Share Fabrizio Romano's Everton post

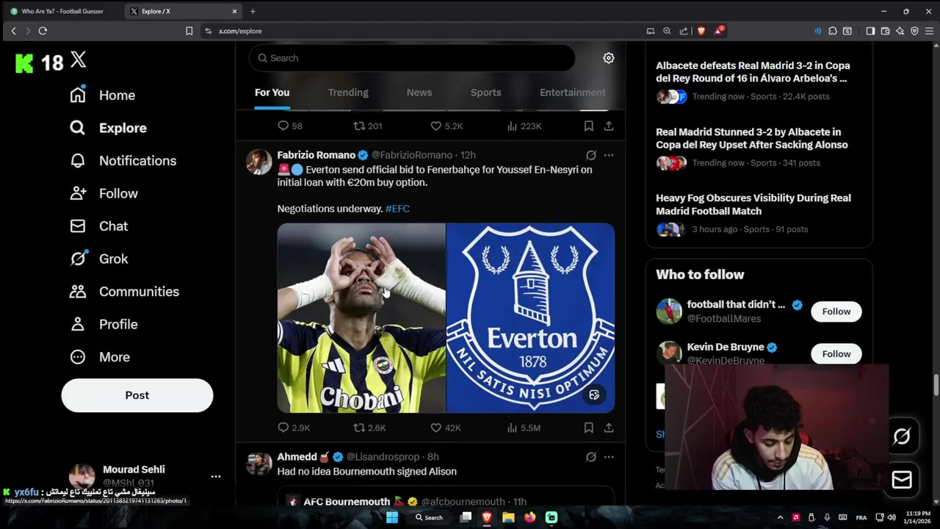pyautogui.click(x=609, y=428)
